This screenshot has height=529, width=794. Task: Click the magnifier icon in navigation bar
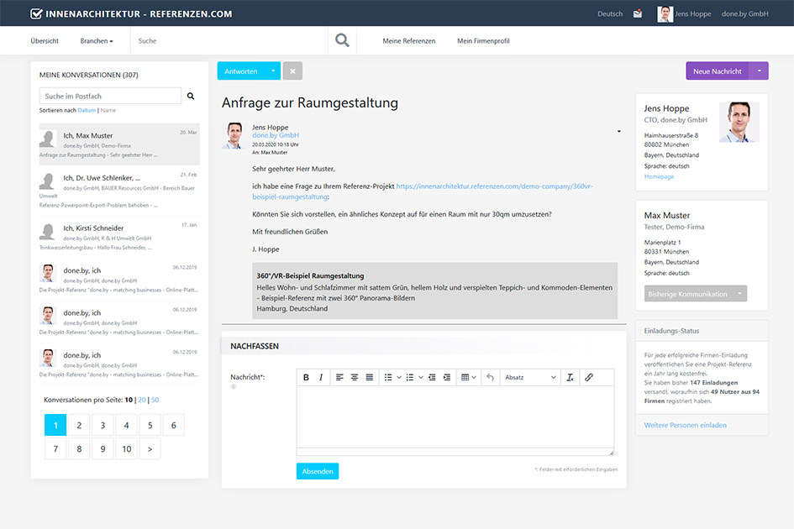click(x=342, y=40)
